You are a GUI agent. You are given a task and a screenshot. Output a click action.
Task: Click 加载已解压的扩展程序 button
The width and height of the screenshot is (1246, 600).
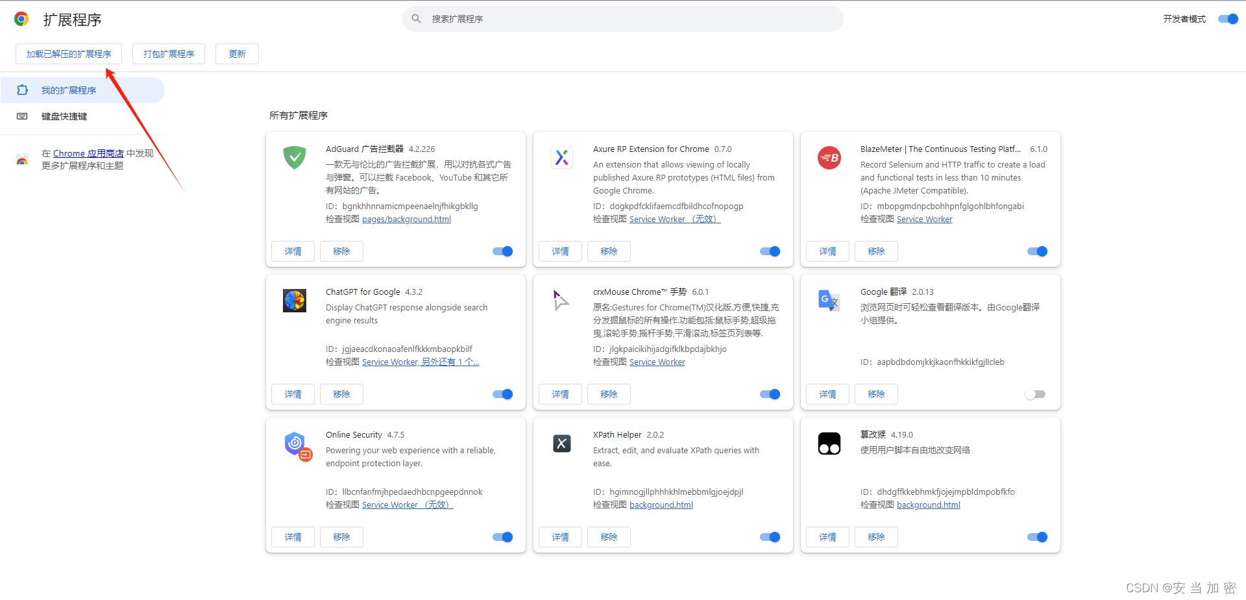point(69,54)
